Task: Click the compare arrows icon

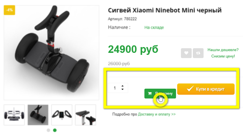Action: (198, 53)
